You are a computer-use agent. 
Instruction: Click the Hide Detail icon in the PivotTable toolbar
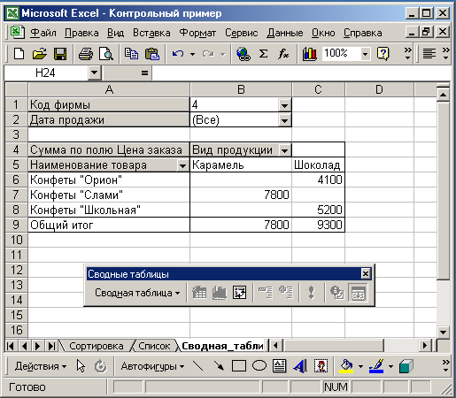tap(266, 293)
